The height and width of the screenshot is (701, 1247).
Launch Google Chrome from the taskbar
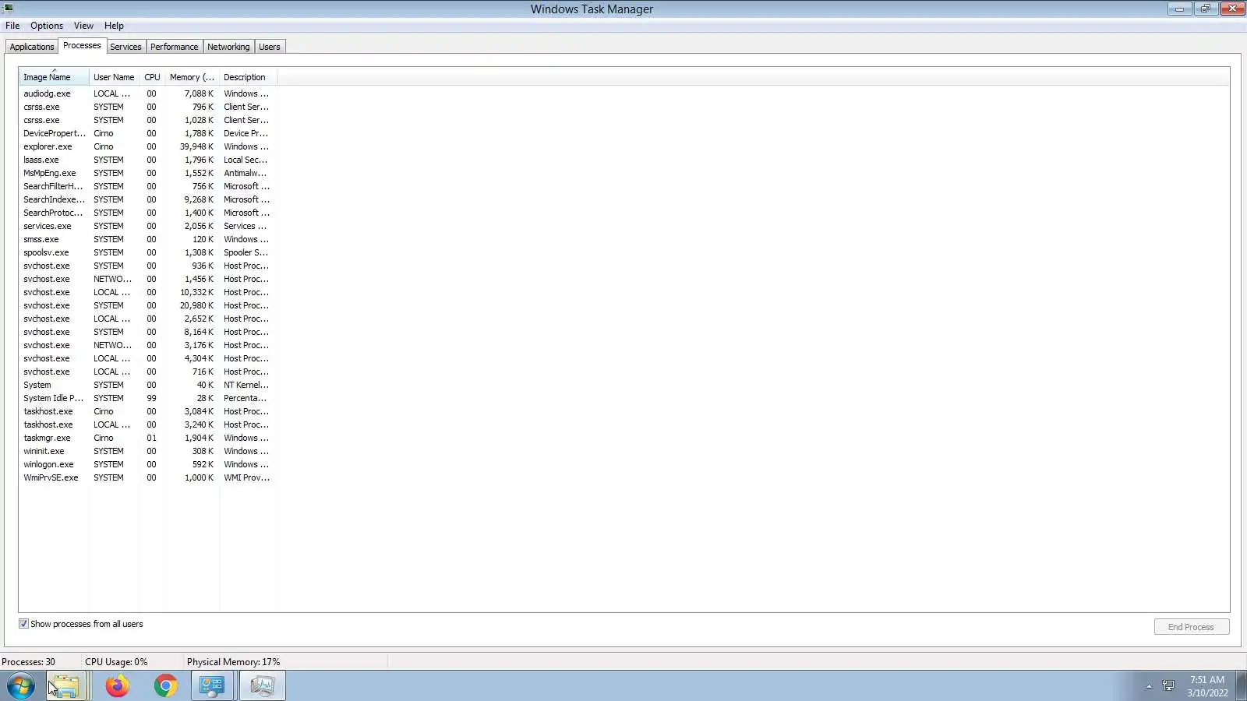165,686
